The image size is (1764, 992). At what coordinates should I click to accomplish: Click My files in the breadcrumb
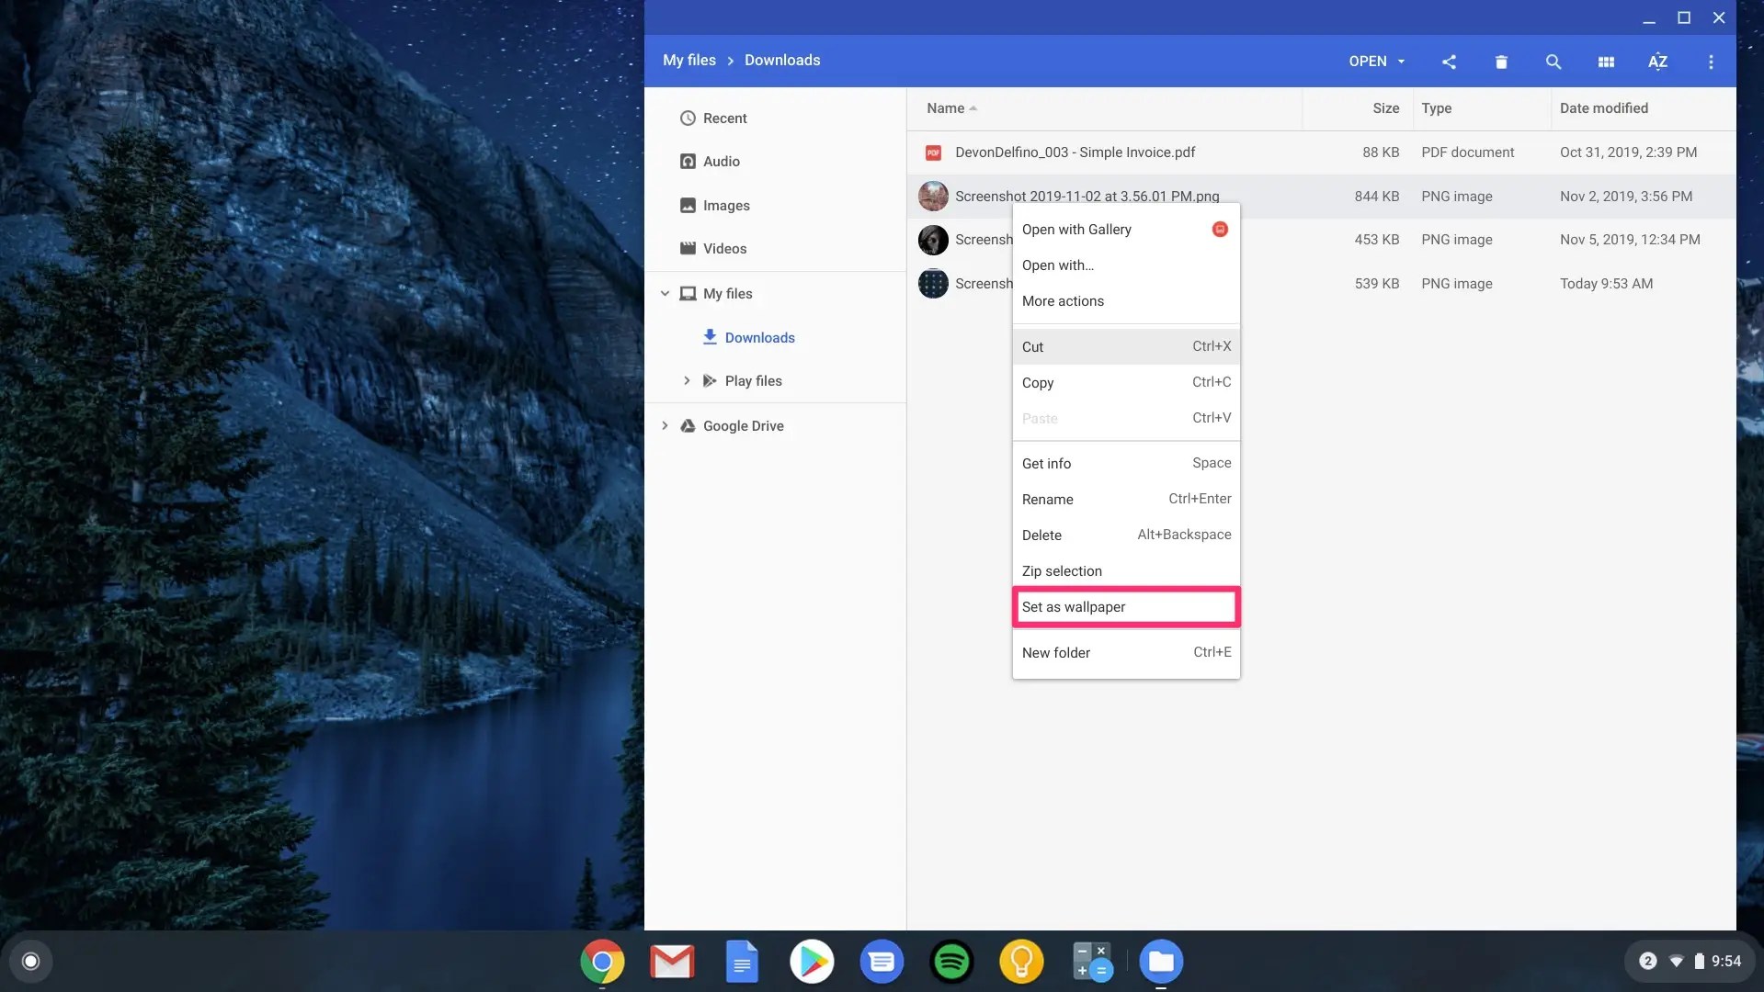point(689,61)
